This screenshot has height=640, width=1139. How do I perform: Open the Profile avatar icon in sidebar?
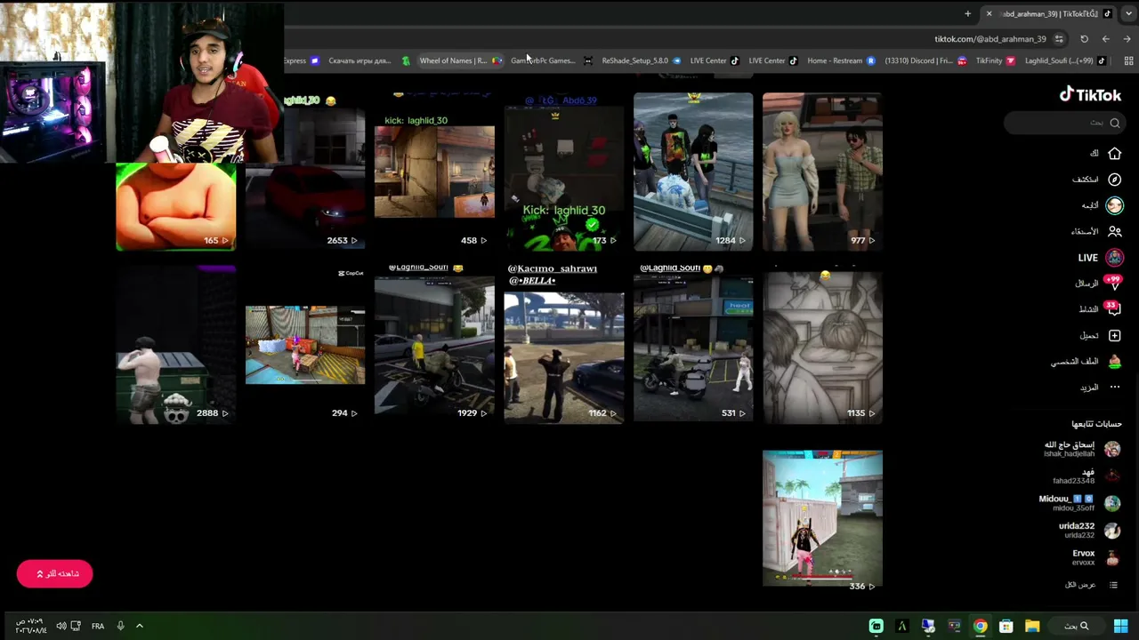pos(1114,362)
